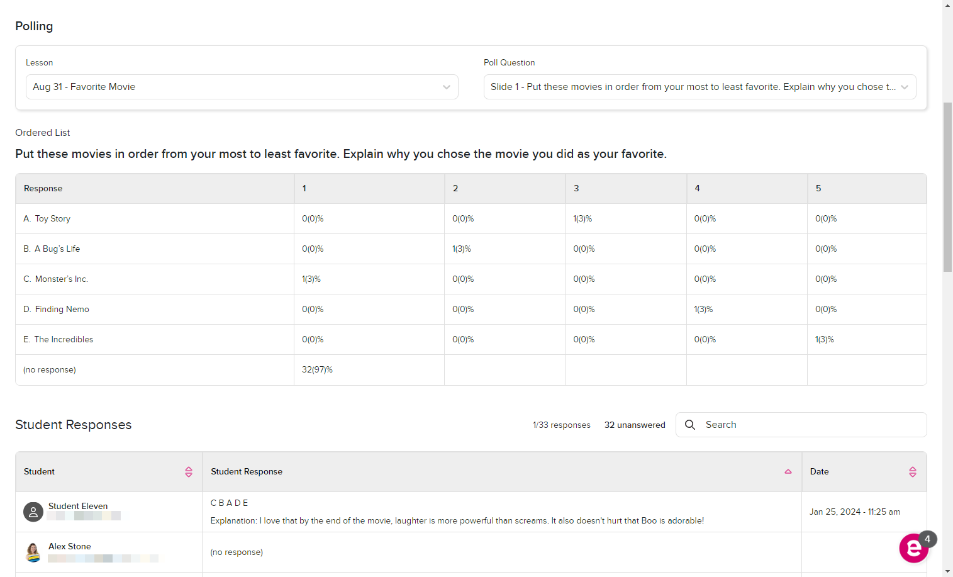Select the Alex Stone name
This screenshot has width=953, height=577.
tap(70, 546)
